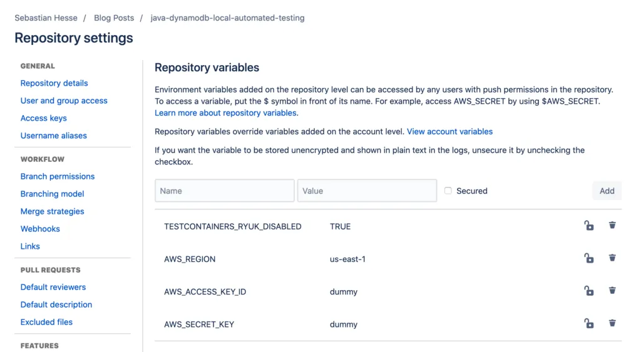
Task: Click the Repository settings page title
Action: [74, 38]
